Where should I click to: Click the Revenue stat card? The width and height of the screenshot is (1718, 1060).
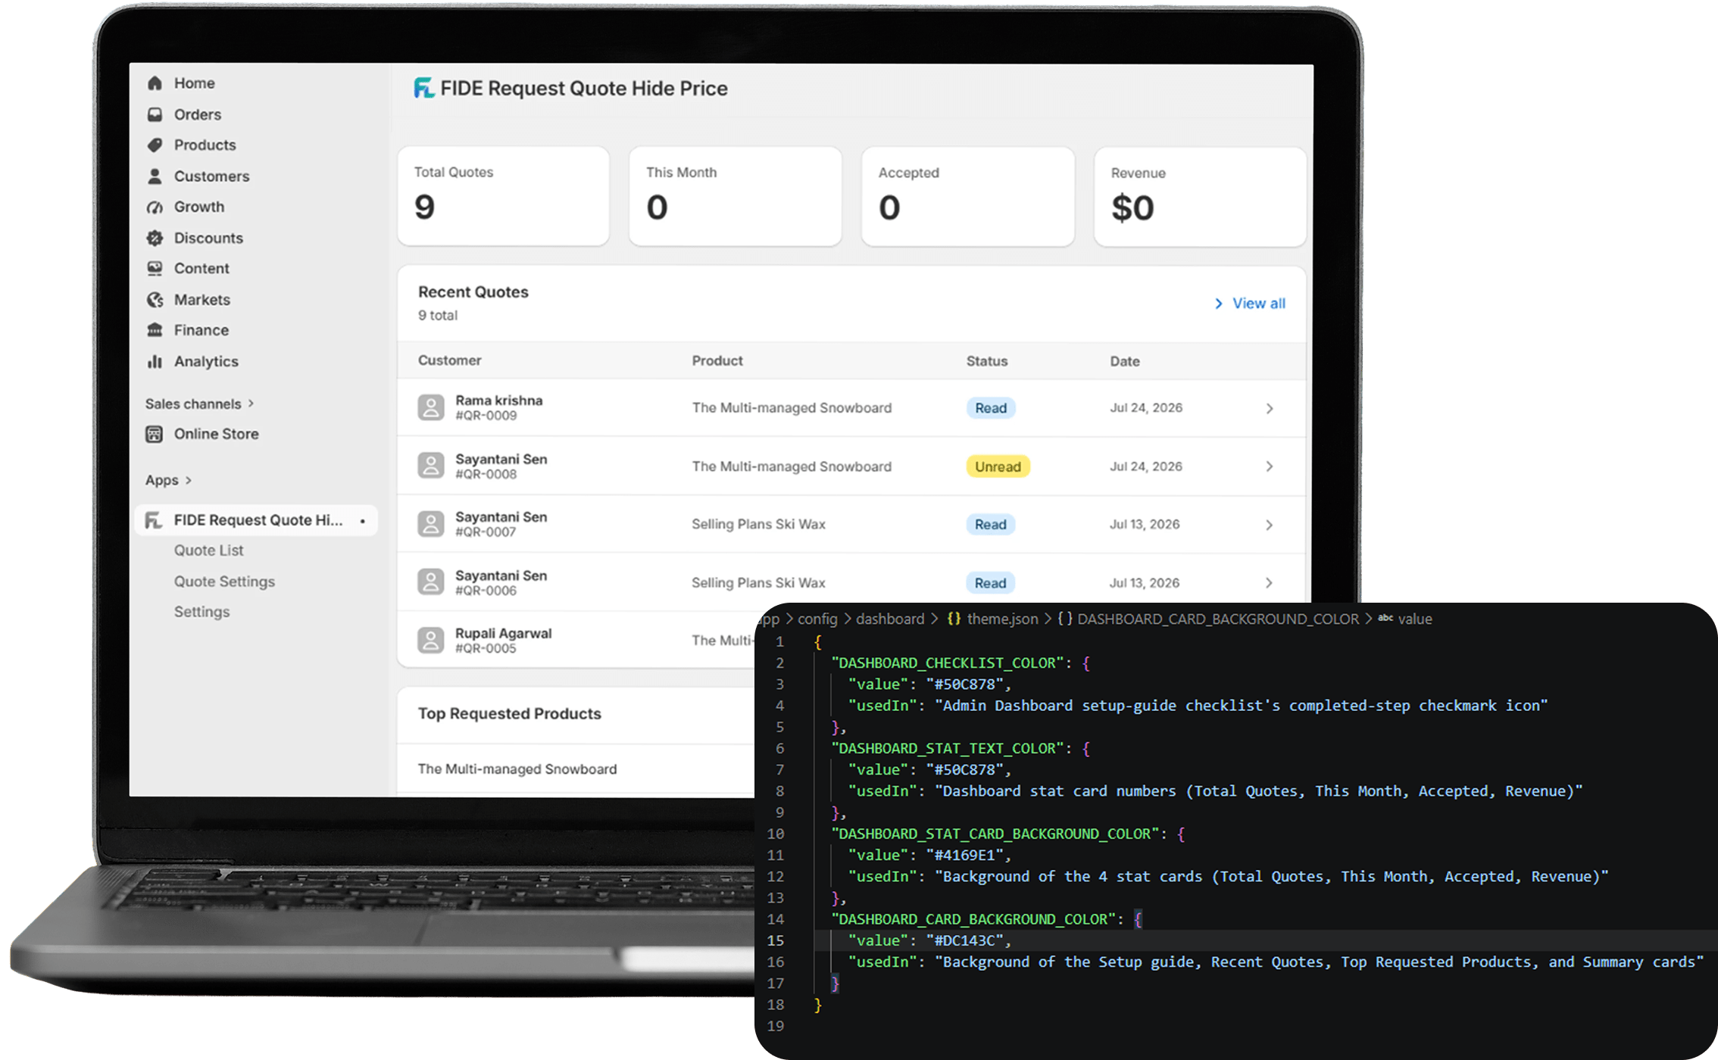pos(1200,196)
